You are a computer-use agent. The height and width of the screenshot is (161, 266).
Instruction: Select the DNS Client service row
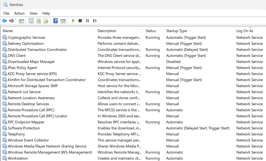pyautogui.click(x=17, y=56)
